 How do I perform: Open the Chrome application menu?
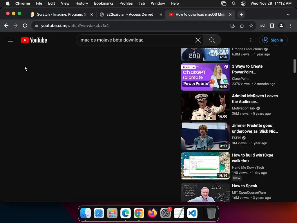(x=23, y=3)
